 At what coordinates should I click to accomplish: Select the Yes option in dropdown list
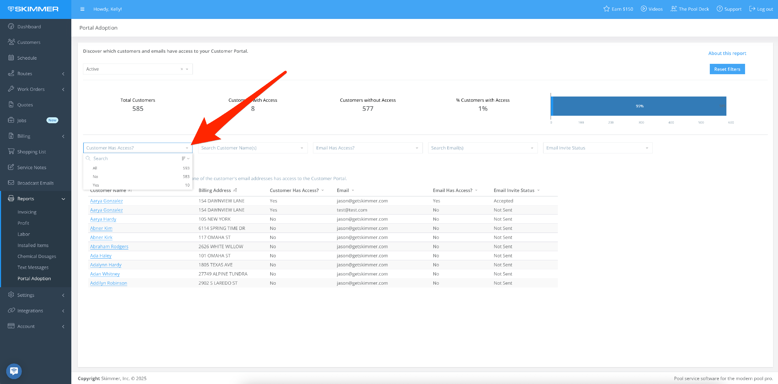pos(96,185)
